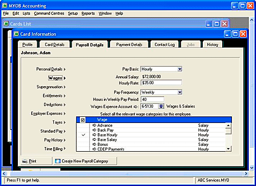Image resolution: width=256 pixels, height=186 pixels.
Task: Open the Time Billing section
Action: click(55, 149)
